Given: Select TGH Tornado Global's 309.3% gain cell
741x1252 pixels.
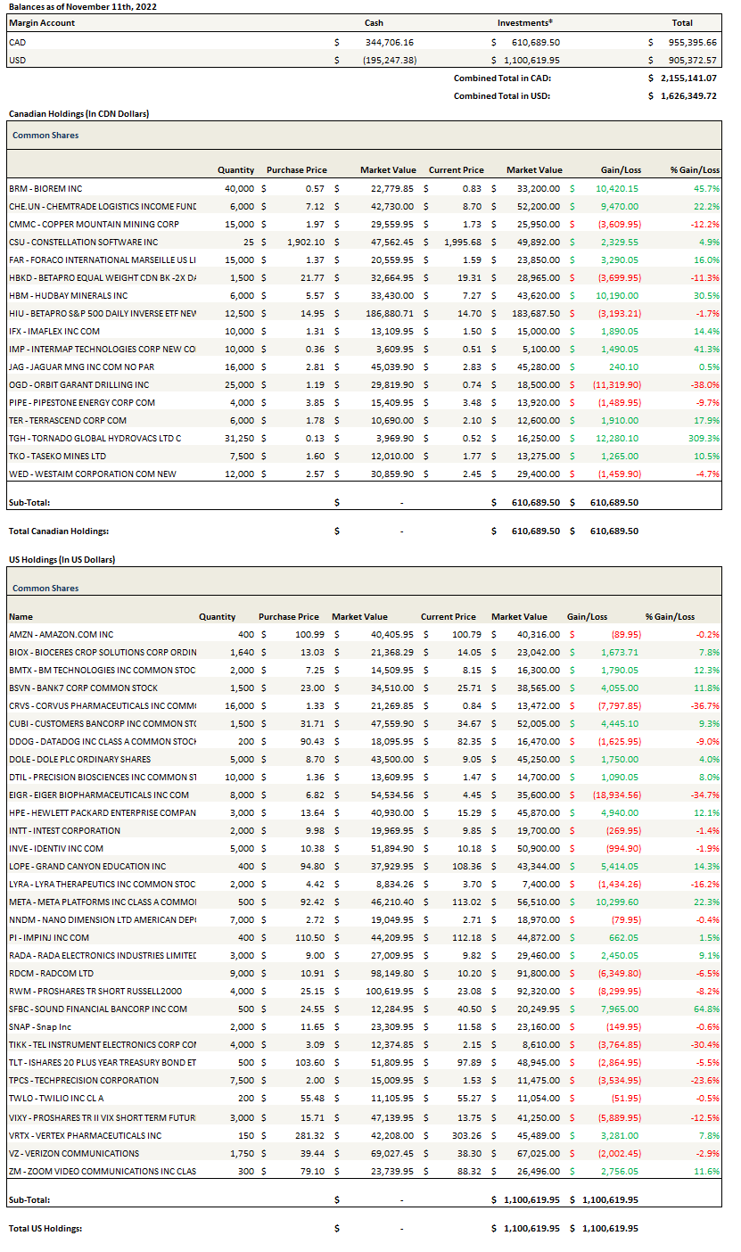Looking at the screenshot, I should 702,438.
